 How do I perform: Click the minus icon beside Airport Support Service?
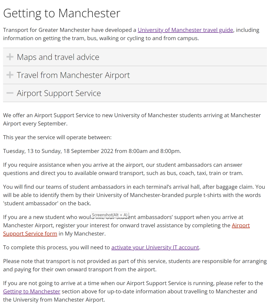10,93
